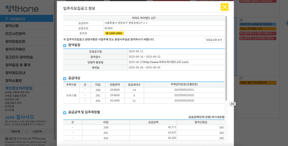
Task: Click model number 2025950025(02)
Action: tap(184, 95)
